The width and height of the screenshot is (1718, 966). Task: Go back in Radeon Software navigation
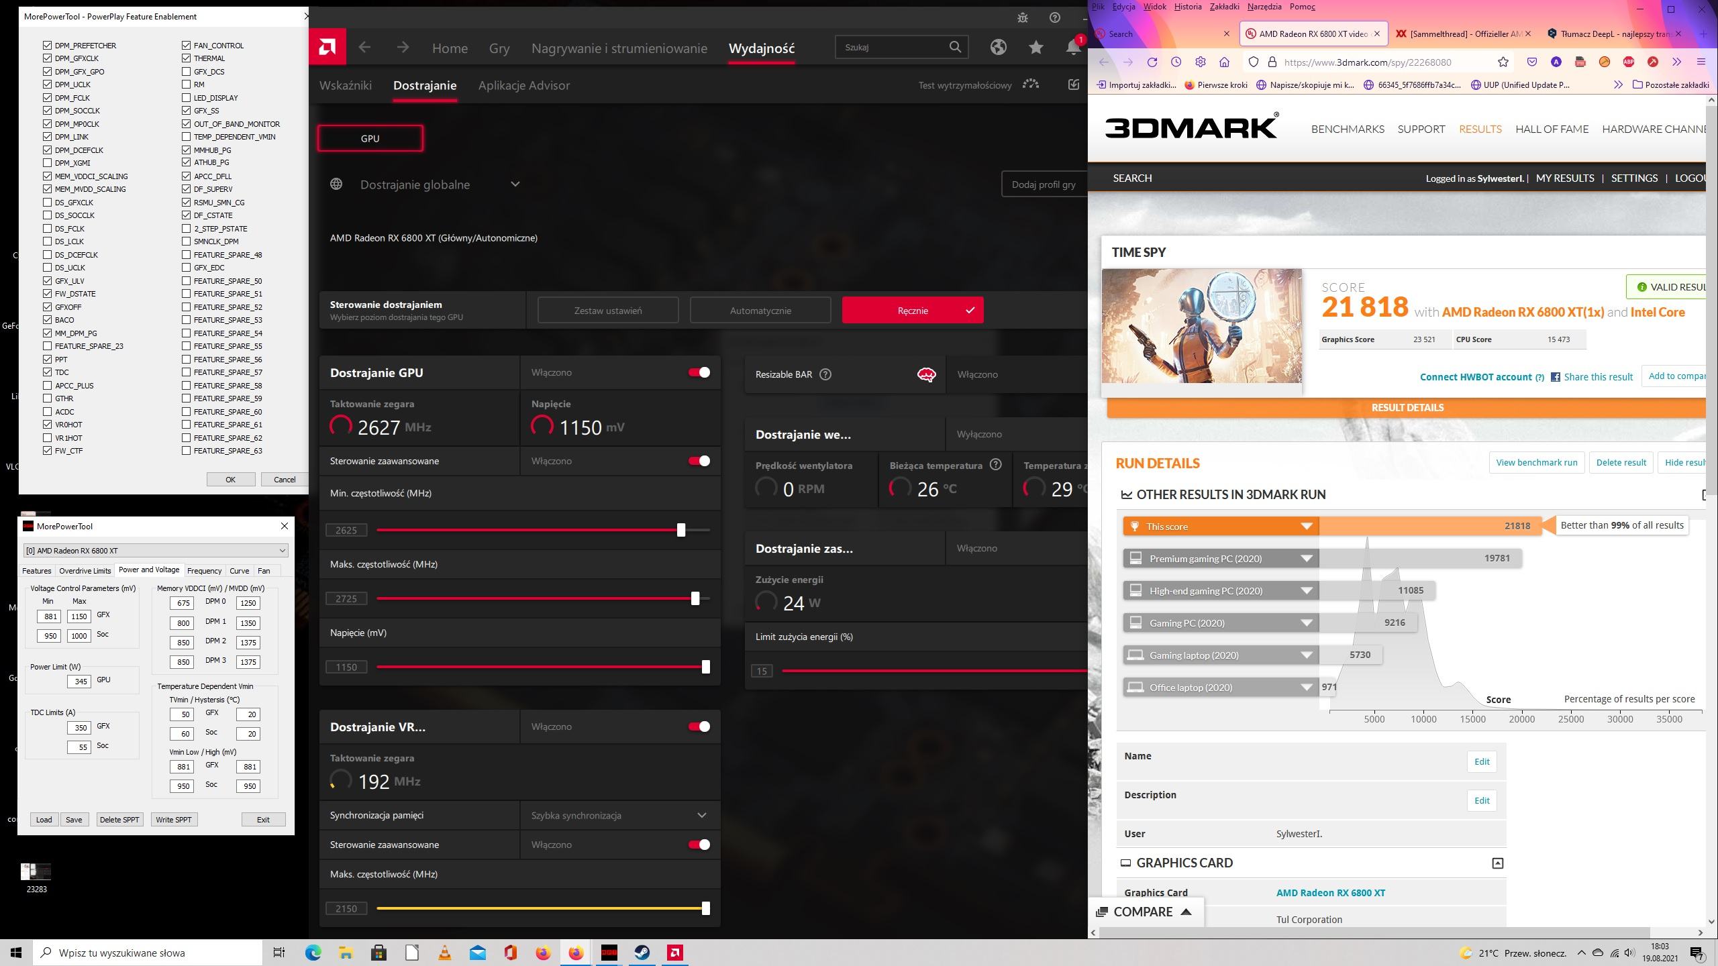(x=364, y=47)
